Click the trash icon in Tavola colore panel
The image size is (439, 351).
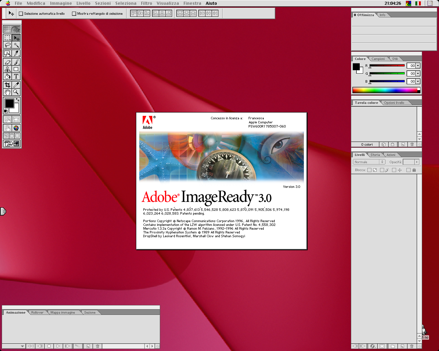pyautogui.click(x=412, y=145)
